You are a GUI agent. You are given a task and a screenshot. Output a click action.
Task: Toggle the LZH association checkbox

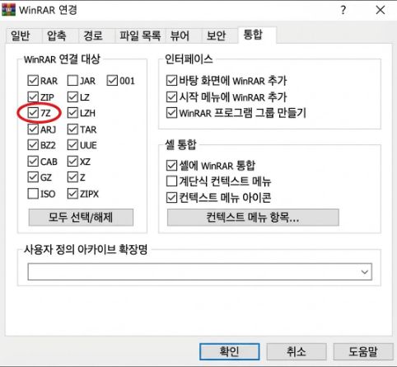coord(72,113)
